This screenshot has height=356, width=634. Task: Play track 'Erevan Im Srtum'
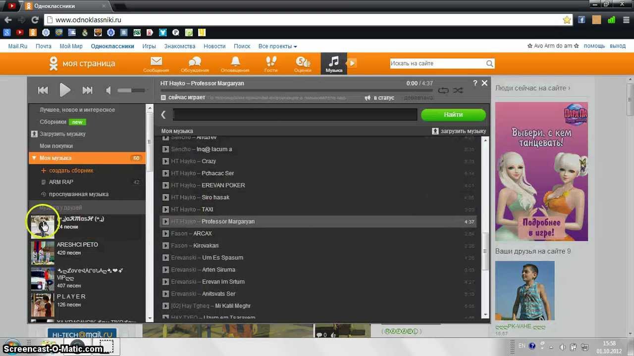(165, 282)
